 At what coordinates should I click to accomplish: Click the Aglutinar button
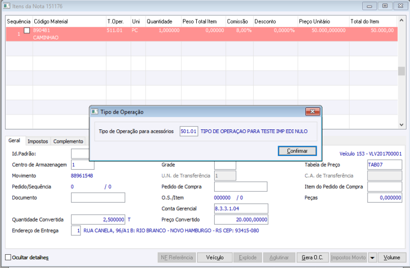[279, 257]
